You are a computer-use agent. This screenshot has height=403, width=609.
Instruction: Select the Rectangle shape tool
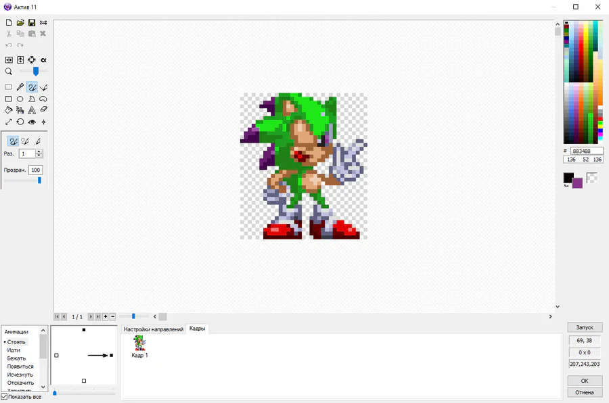9,99
